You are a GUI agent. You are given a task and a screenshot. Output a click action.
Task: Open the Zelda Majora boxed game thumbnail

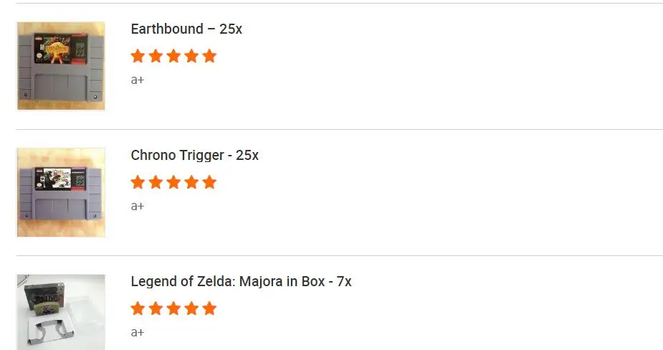[61, 312]
